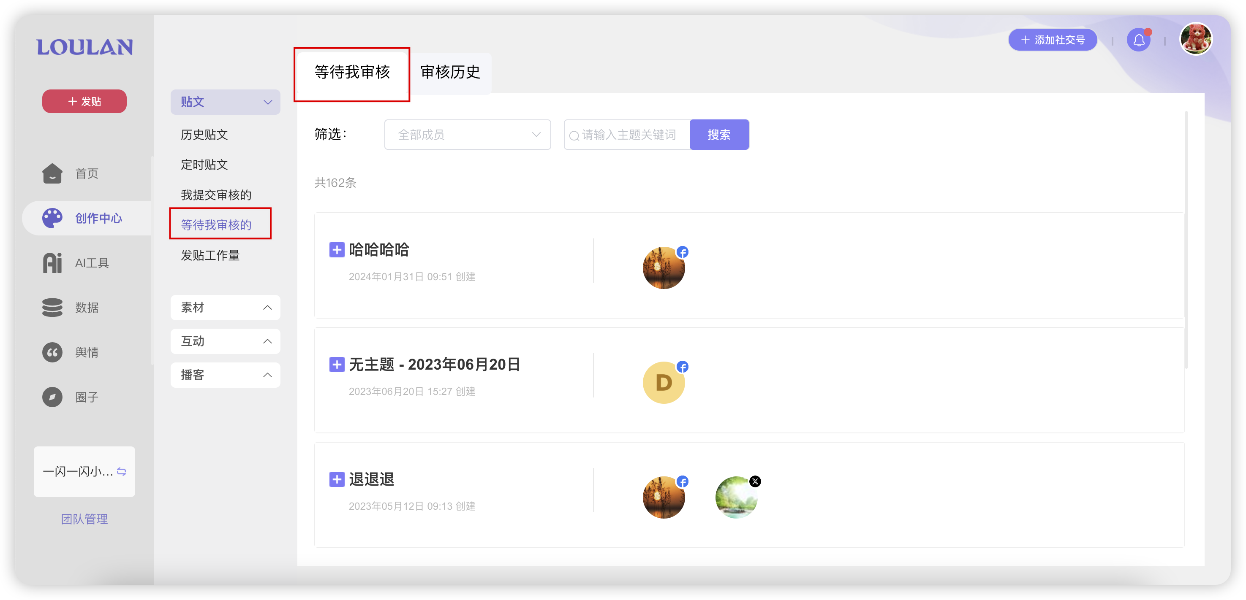This screenshot has height=600, width=1246.
Task: Click the Facebook avatar in 退退退 row
Action: (664, 497)
